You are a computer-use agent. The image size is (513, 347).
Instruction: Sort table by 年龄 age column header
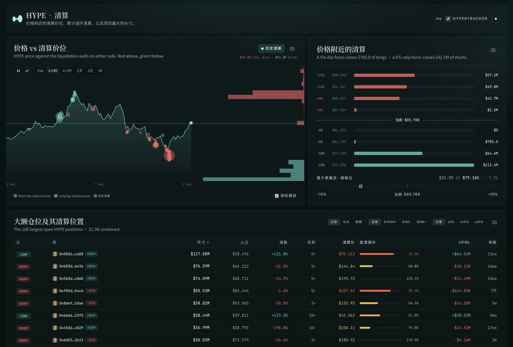pos(492,242)
